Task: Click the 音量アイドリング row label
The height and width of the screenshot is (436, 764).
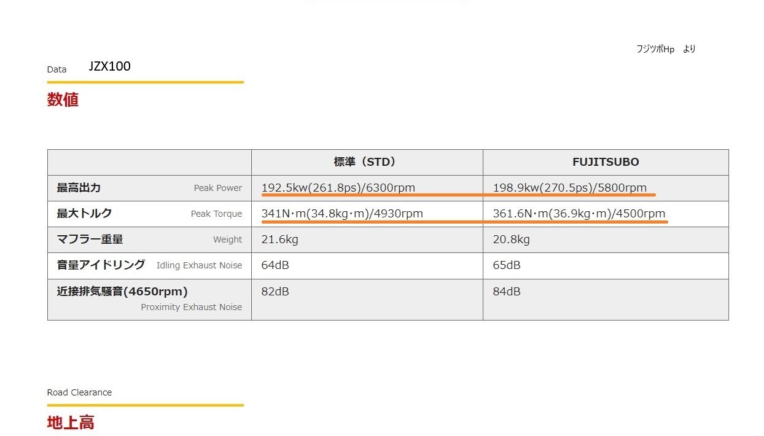Action: coord(101,265)
